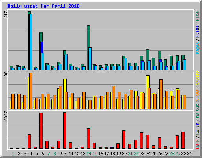This screenshot has width=202, height=158.
Task: Click the 8837 scale label
Action: click(x=6, y=116)
